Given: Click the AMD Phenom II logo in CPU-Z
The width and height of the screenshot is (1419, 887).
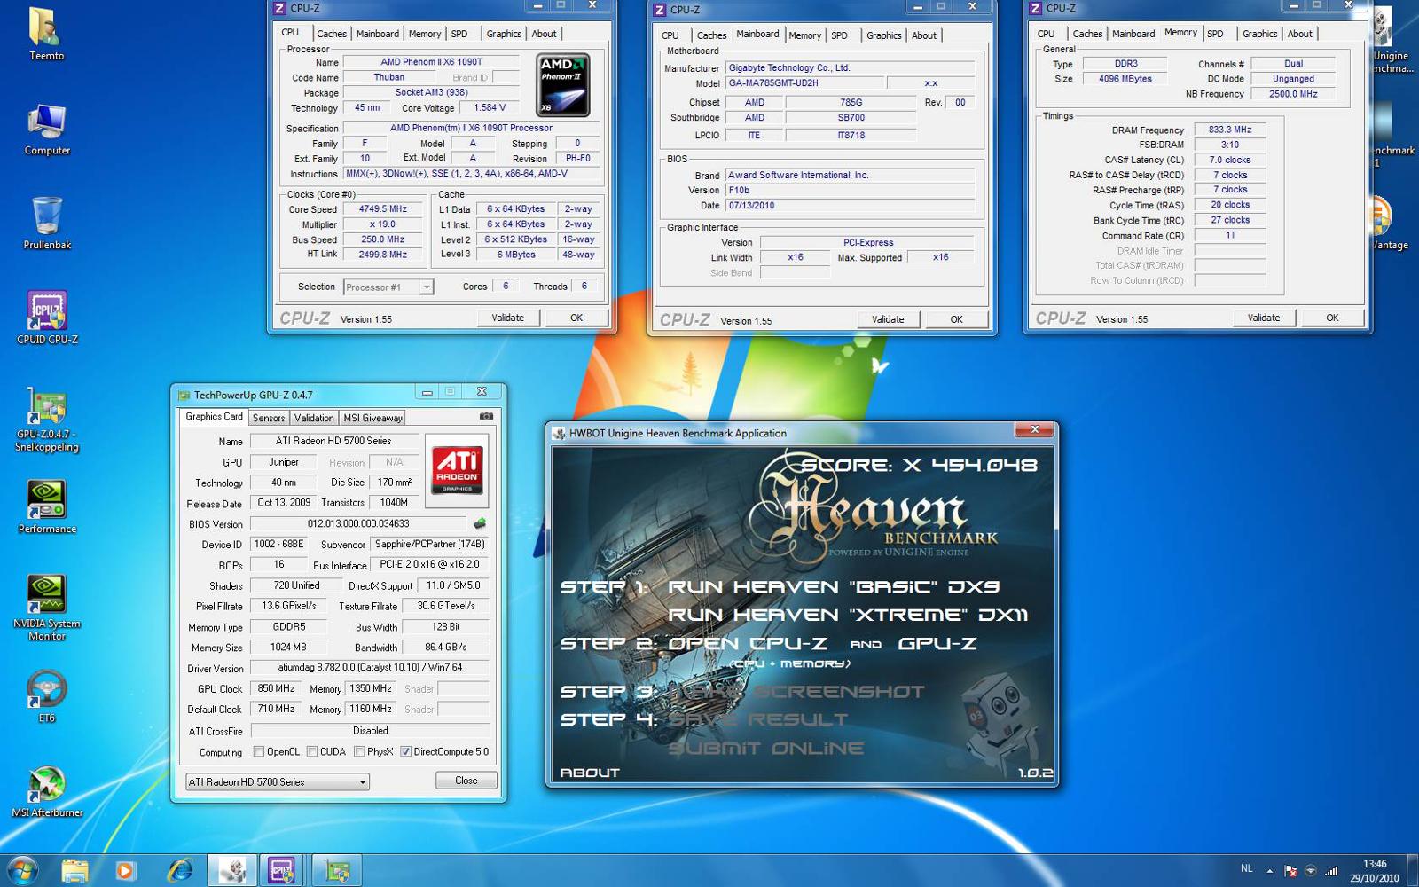Looking at the screenshot, I should 563,85.
